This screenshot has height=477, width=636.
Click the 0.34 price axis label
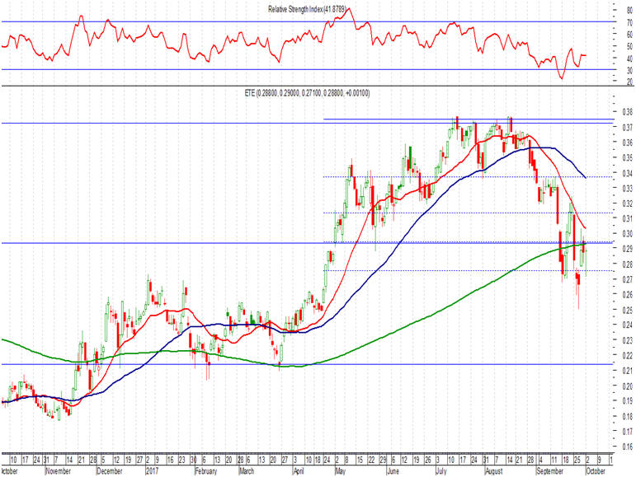tap(627, 173)
